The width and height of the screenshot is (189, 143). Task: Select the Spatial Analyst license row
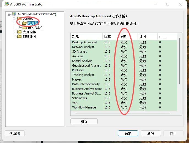pyautogui.click(x=124, y=61)
